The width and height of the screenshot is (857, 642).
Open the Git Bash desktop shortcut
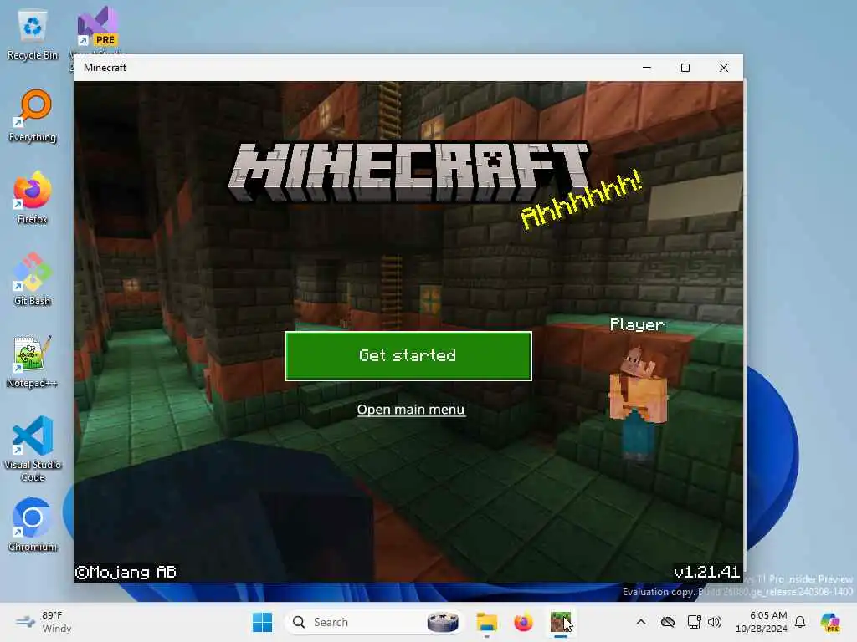(x=33, y=279)
